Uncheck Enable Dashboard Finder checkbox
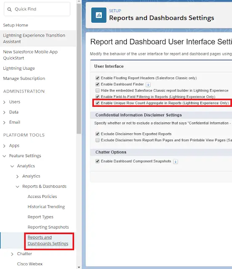This screenshot has height=269, width=232. click(x=97, y=84)
